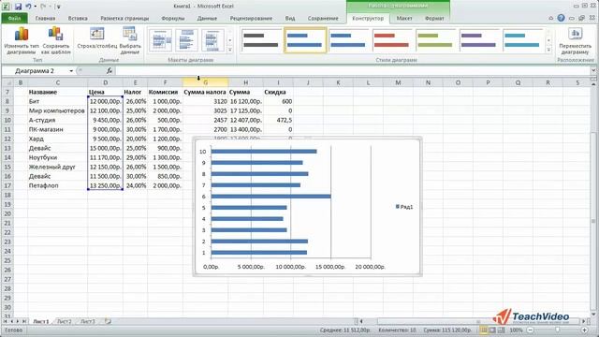Apply the purple chart style
599x337 pixels.
coord(478,40)
